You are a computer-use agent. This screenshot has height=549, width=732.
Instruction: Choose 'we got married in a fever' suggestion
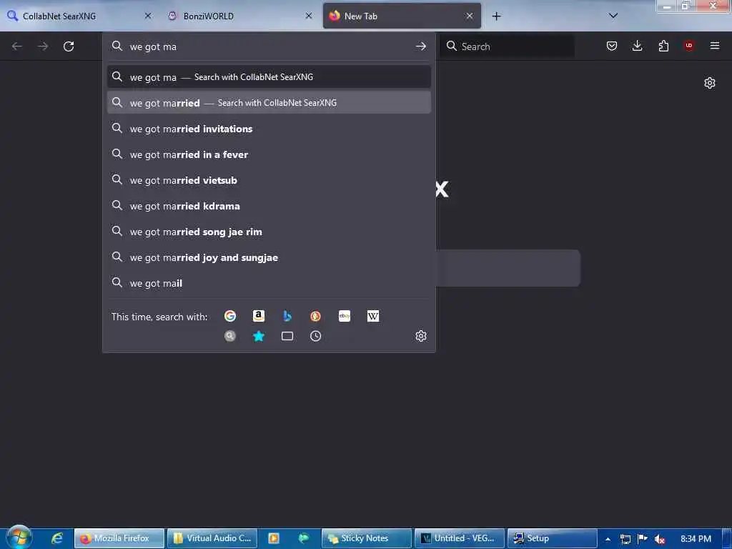click(269, 154)
